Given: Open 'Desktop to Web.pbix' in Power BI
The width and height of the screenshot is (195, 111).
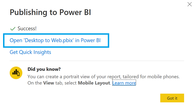Looking at the screenshot, I should coord(55,40).
